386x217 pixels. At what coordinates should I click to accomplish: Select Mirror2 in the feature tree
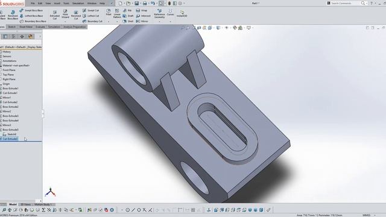tap(7, 111)
